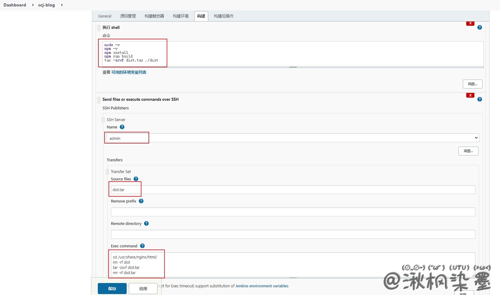The height and width of the screenshot is (295, 500).
Task: Remove the Send files over SSH step
Action: click(470, 95)
